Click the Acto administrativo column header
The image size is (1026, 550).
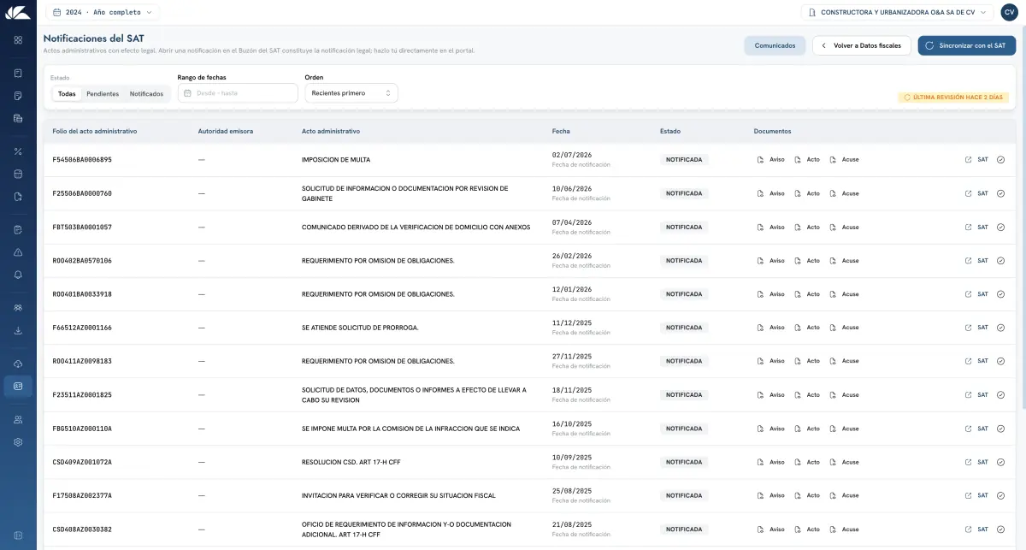click(x=331, y=132)
